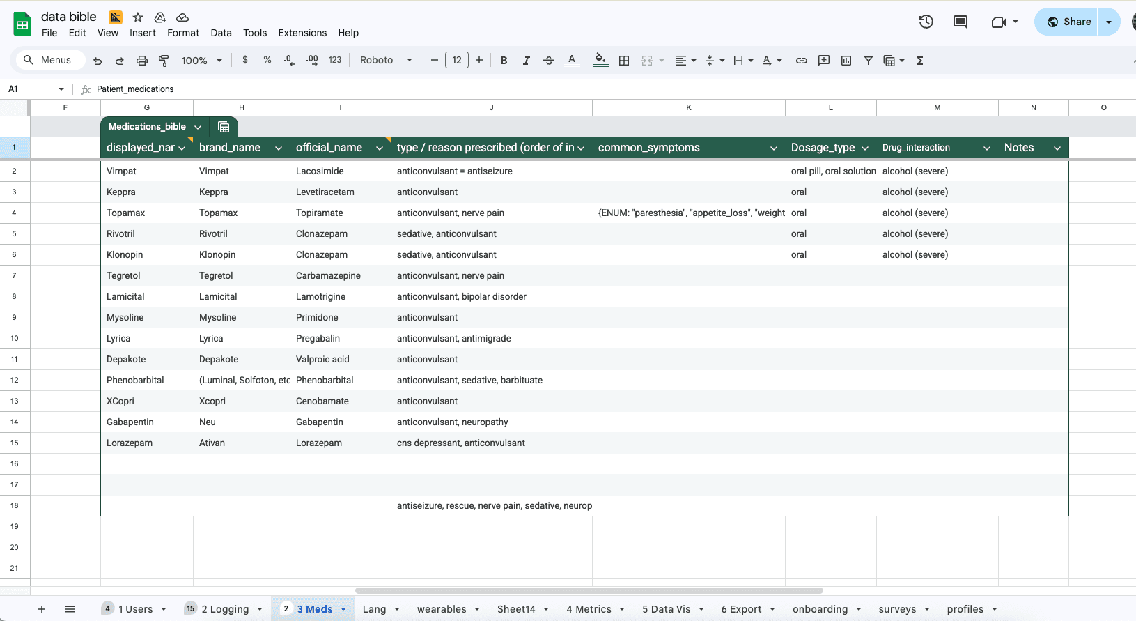Add a new sheet with plus button
The width and height of the screenshot is (1136, 621).
point(42,609)
